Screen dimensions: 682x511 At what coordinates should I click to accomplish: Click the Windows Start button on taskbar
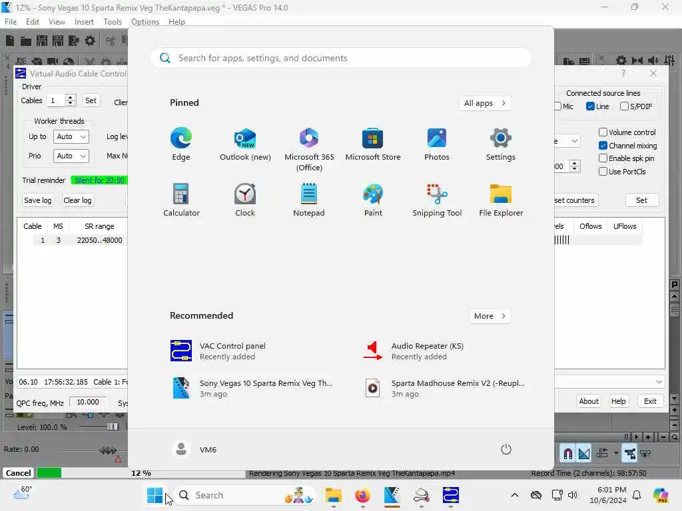[x=155, y=495]
